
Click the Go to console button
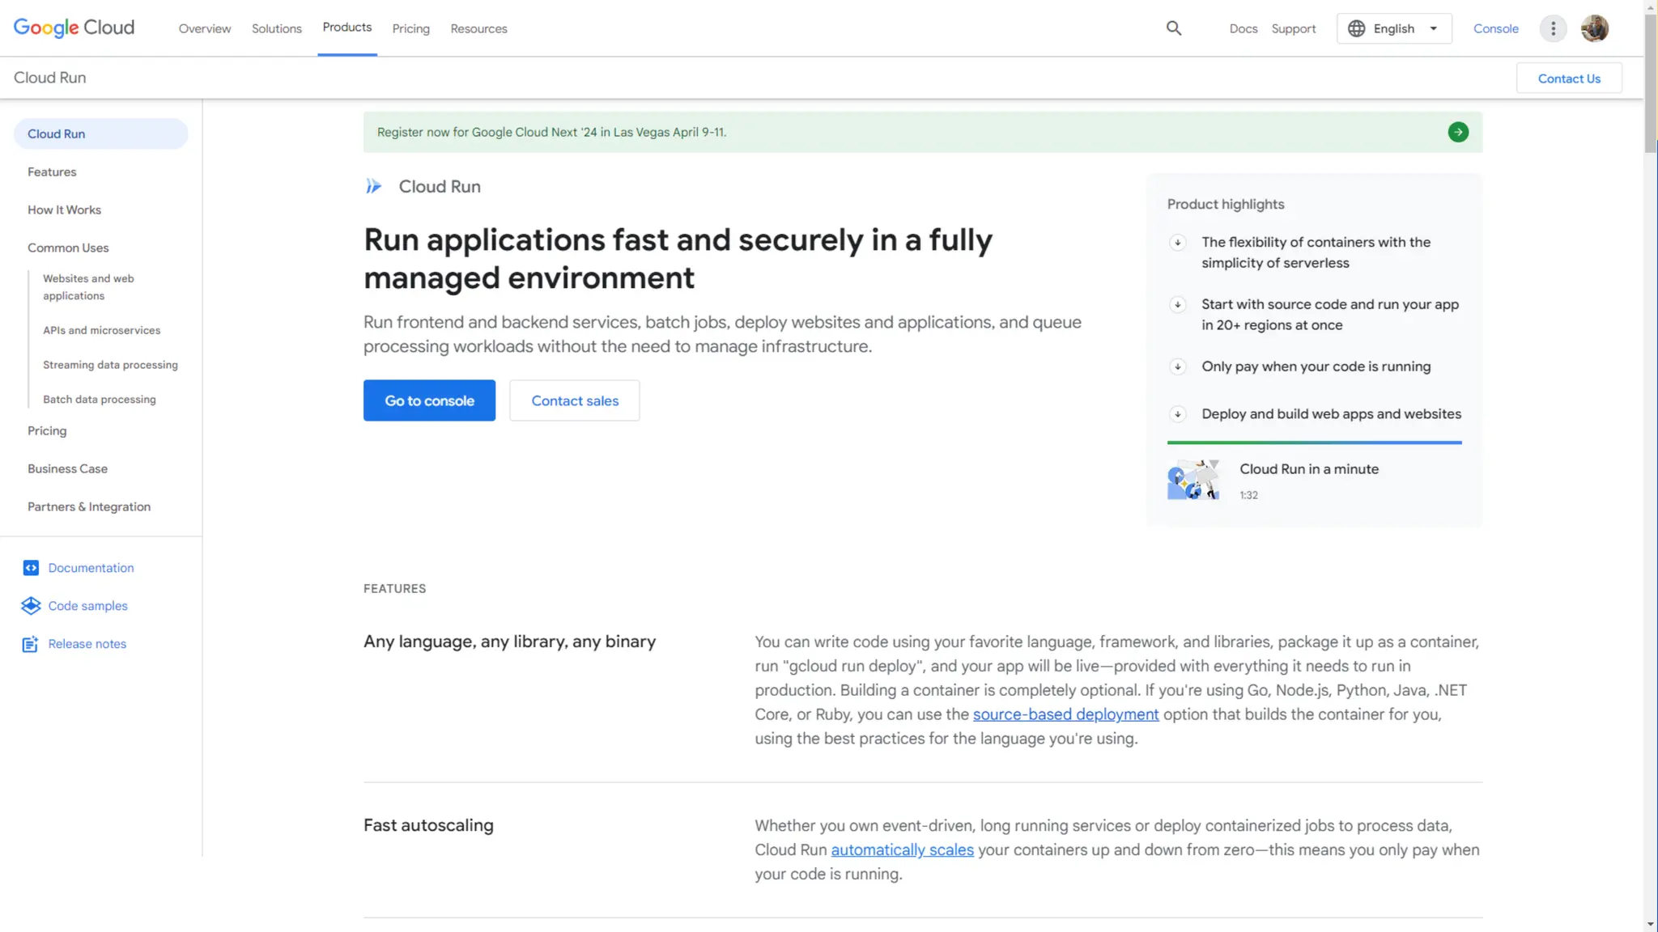point(429,400)
